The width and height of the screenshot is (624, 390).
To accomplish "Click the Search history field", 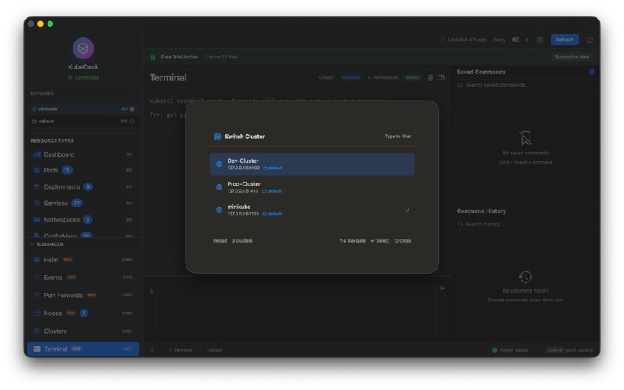I will point(525,225).
